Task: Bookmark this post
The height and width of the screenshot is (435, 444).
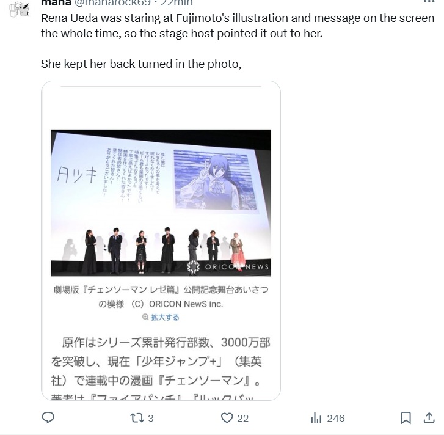Action: coord(406,418)
